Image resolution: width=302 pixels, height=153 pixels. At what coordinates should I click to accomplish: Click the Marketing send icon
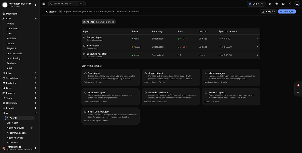4,83
